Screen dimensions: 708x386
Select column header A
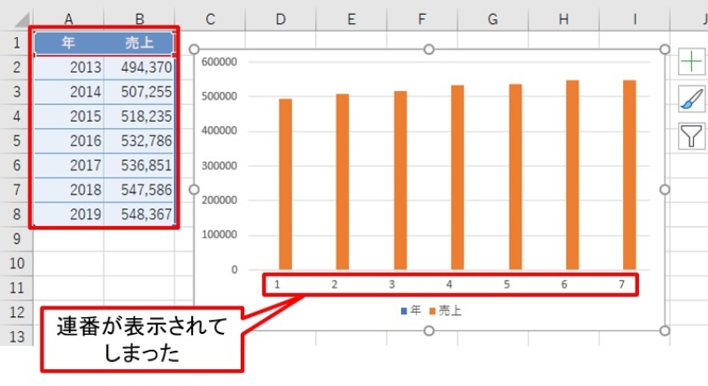(68, 19)
